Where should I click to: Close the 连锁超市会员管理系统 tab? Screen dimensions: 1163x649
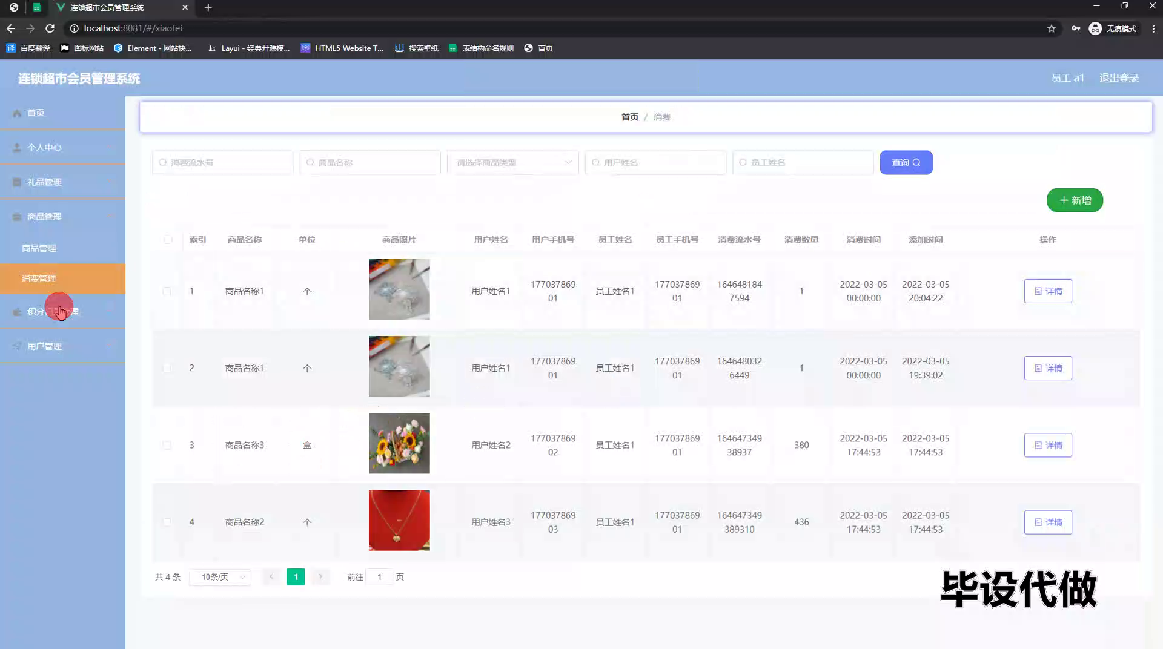(185, 7)
